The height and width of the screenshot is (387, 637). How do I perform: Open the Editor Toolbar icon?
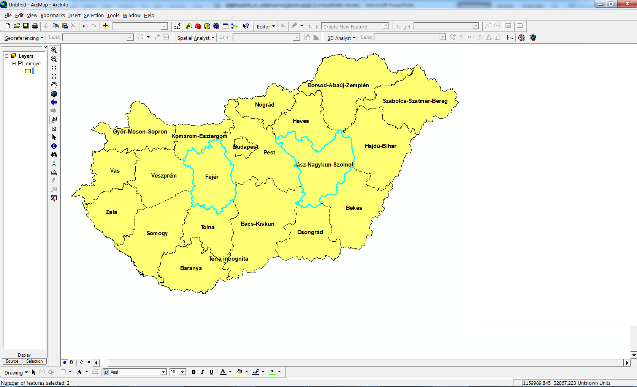point(177,26)
